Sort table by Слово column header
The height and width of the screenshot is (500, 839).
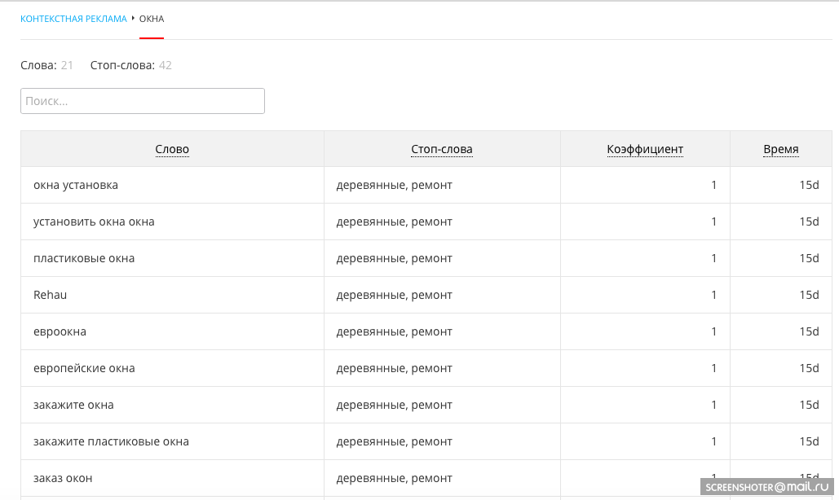click(172, 149)
